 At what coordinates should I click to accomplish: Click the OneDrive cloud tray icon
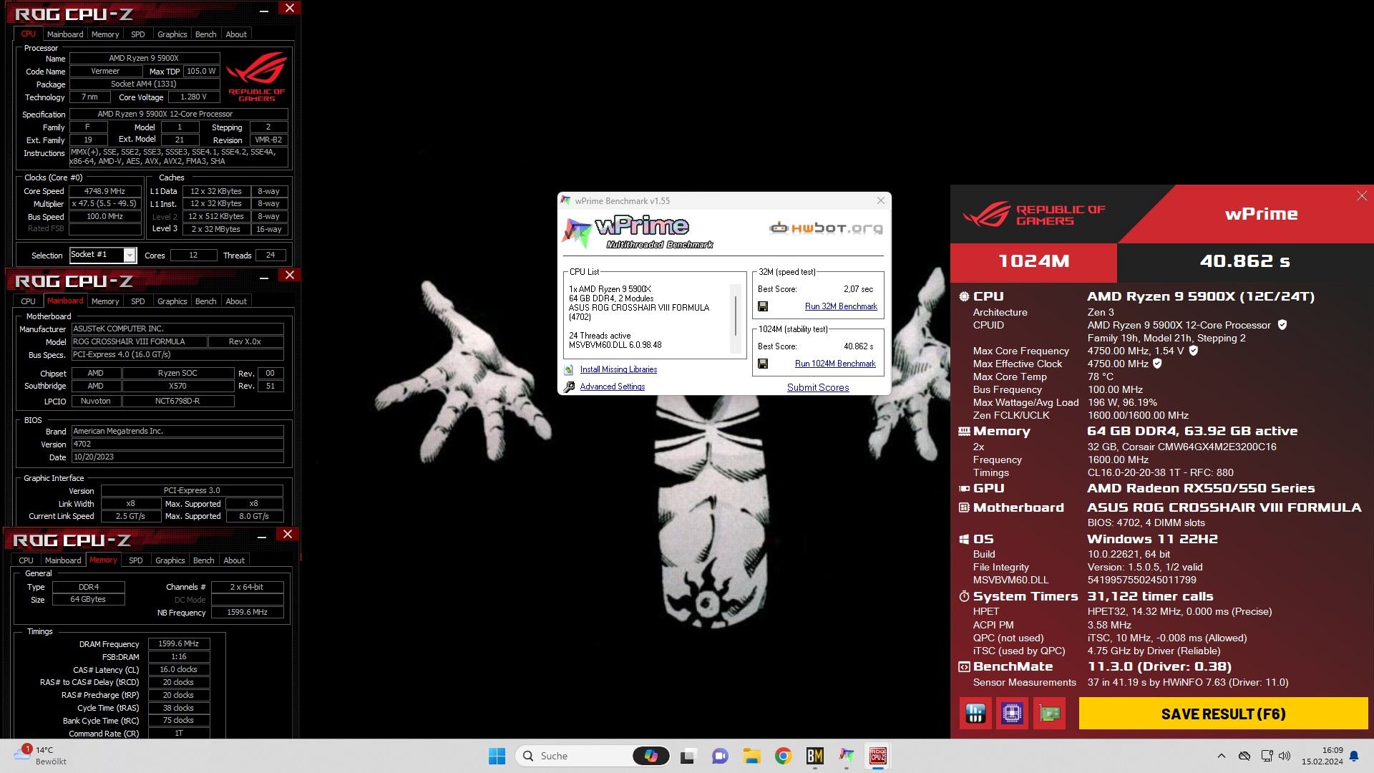pyautogui.click(x=1244, y=756)
